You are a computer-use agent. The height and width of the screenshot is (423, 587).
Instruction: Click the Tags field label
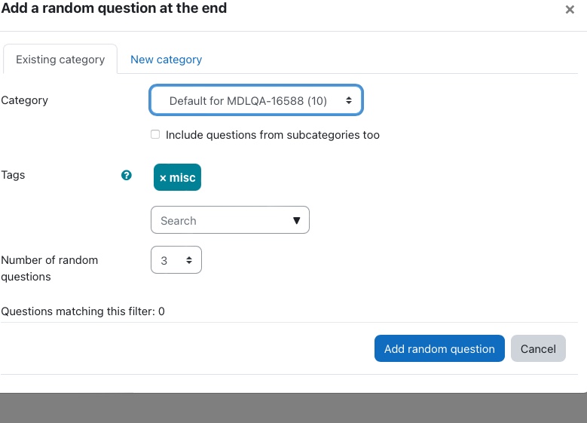pos(13,175)
